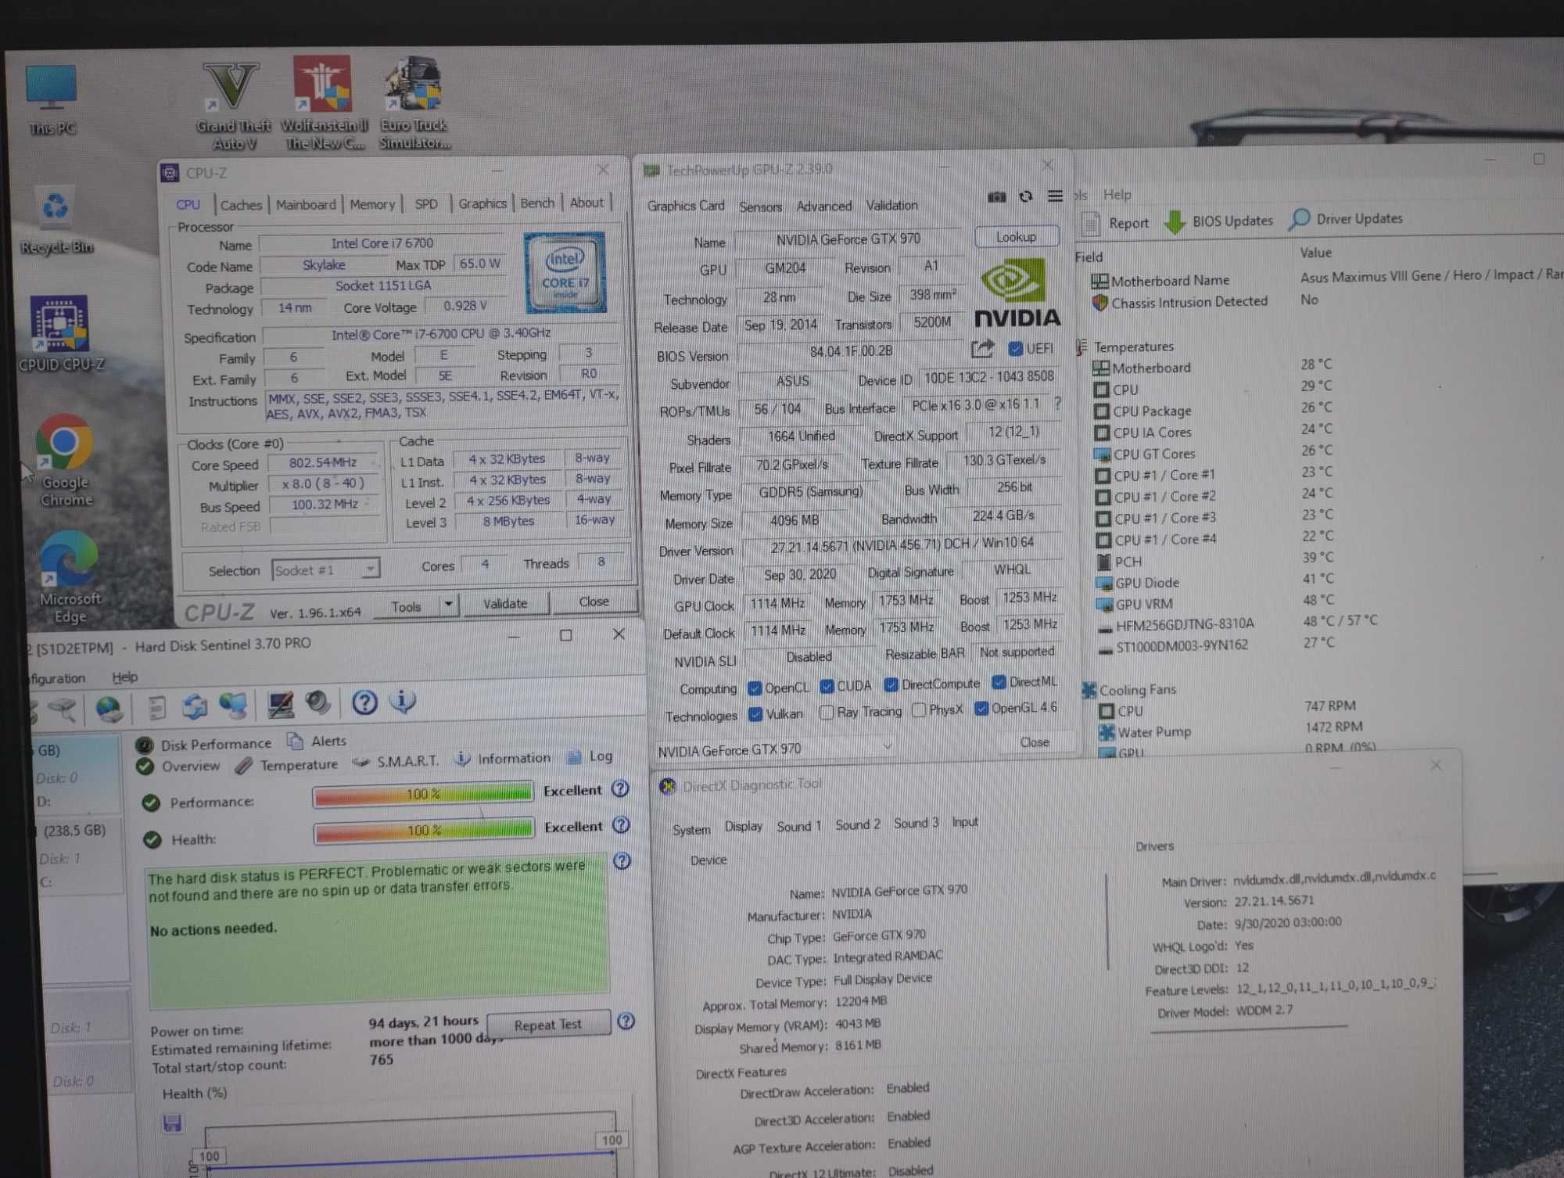Open Display tab in DirectX Diagnostic Tool
The image size is (1564, 1178).
coord(743,826)
